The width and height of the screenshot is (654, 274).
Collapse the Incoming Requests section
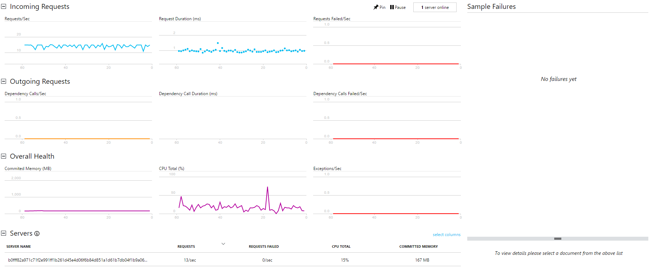[x=4, y=6]
